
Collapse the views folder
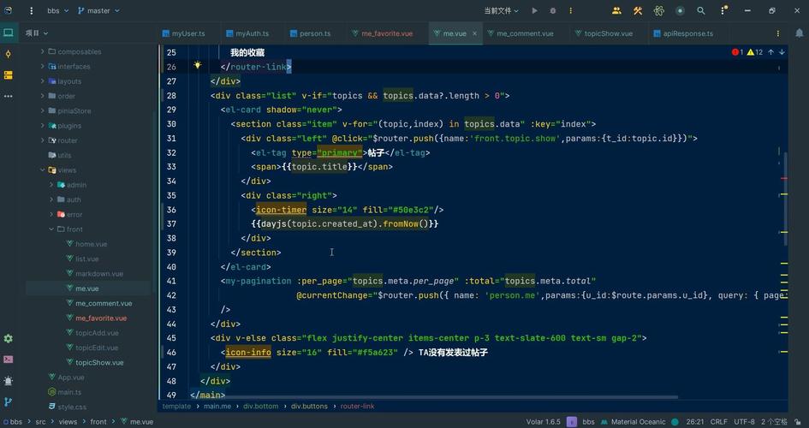pos(42,170)
